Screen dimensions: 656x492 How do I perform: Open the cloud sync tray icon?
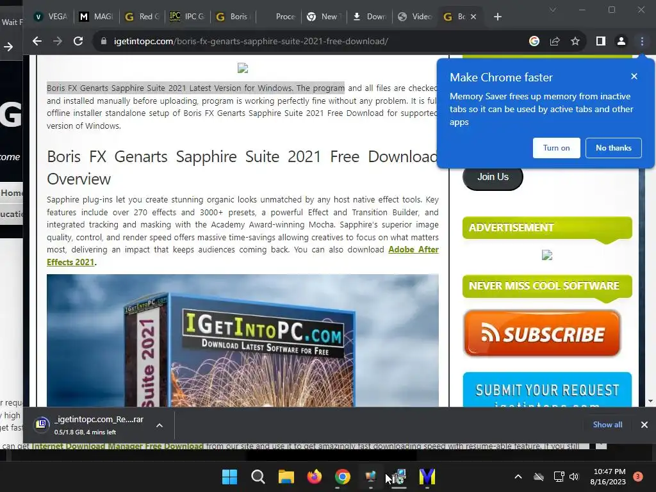point(539,477)
